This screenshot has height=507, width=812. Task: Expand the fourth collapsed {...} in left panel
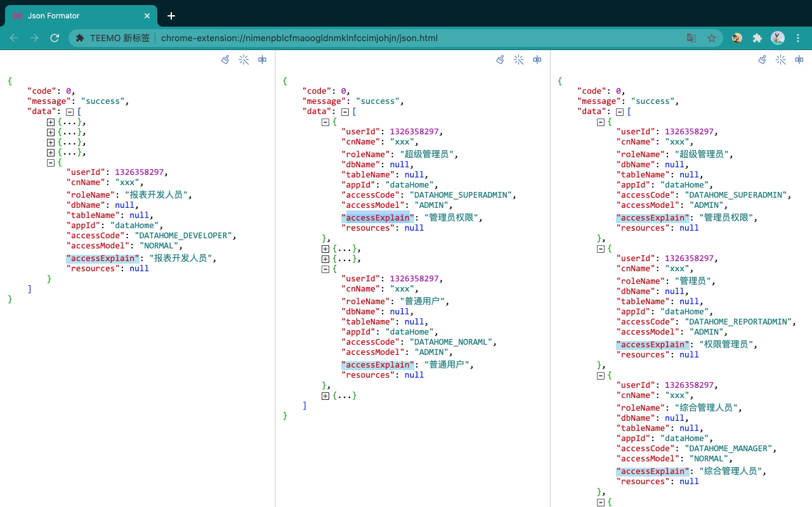(51, 152)
